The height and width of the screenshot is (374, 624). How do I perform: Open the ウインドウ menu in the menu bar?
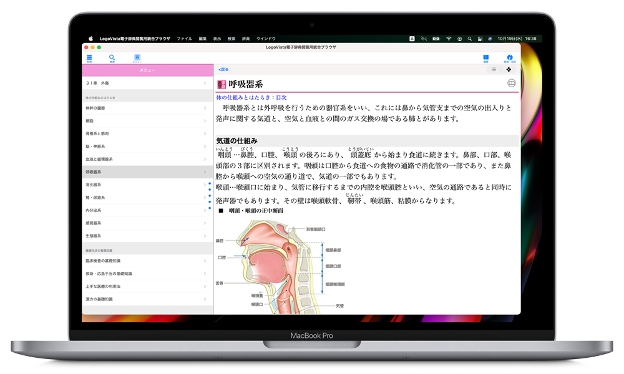pos(266,39)
